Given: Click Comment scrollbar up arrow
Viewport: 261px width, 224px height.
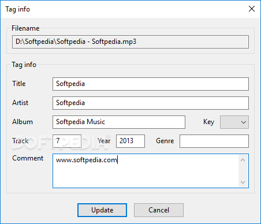Looking at the screenshot, I should pyautogui.click(x=243, y=160).
